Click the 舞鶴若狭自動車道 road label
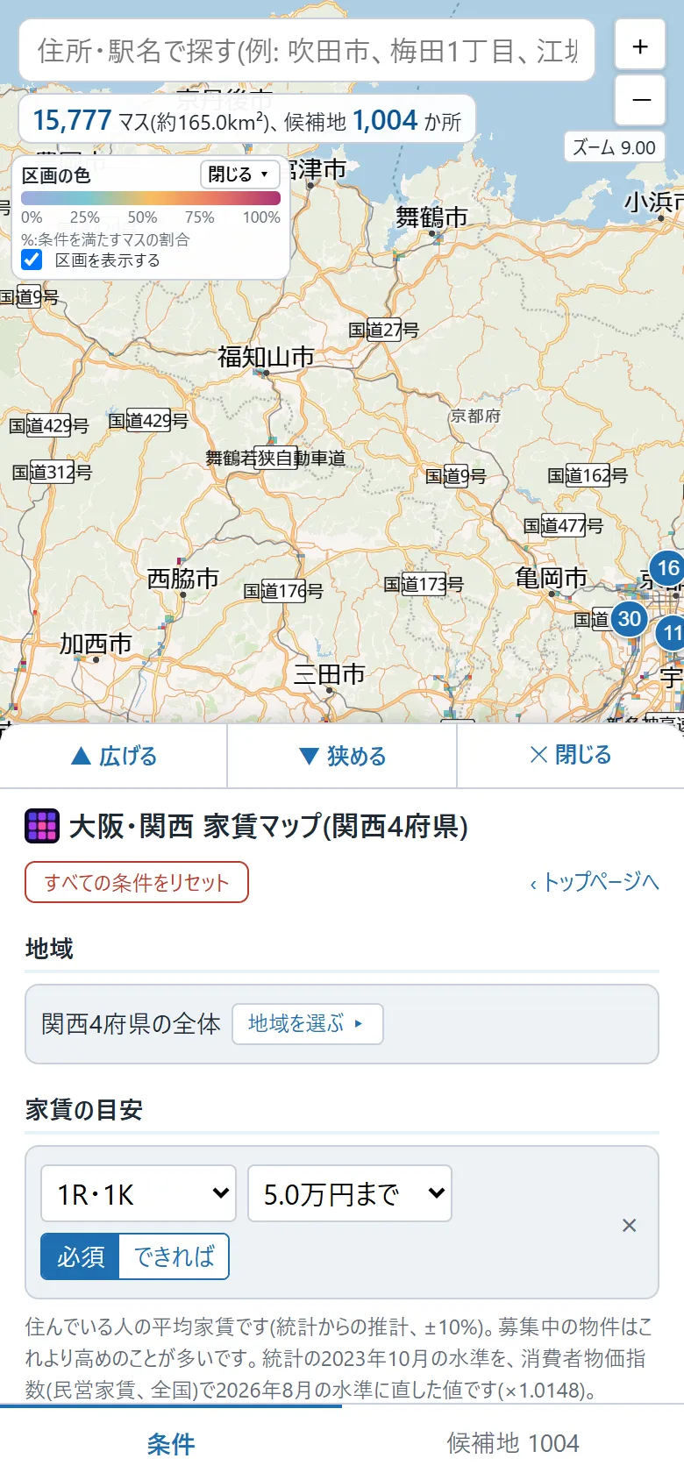Viewport: 684px width, 1480px height. coord(275,458)
